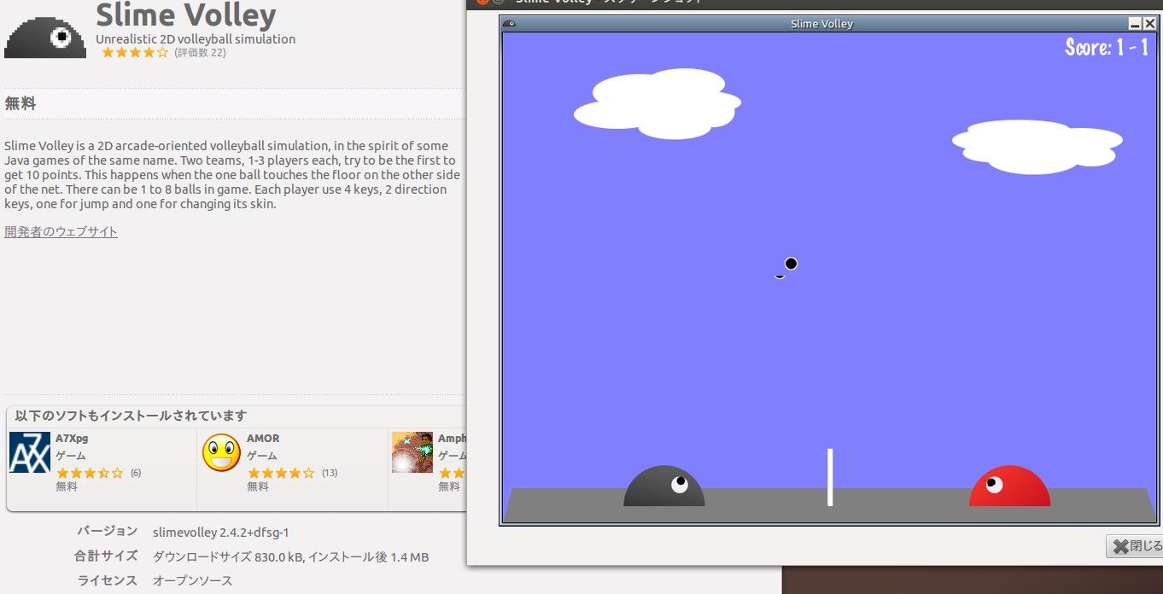The width and height of the screenshot is (1163, 594).
Task: Click the star rating under A7Xpg
Action: (x=90, y=473)
